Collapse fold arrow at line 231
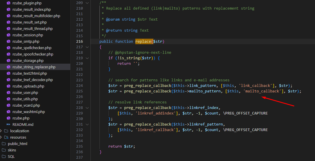The image size is (315, 161). [87, 124]
